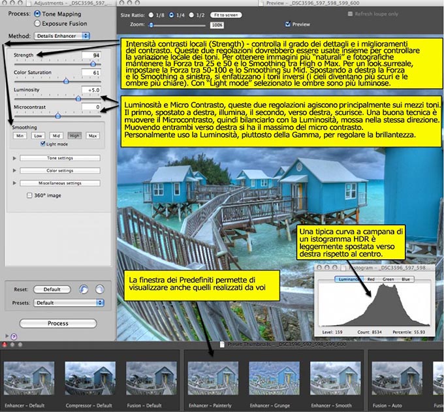Set Smoothing to High
444x412 pixels.
coord(74,136)
